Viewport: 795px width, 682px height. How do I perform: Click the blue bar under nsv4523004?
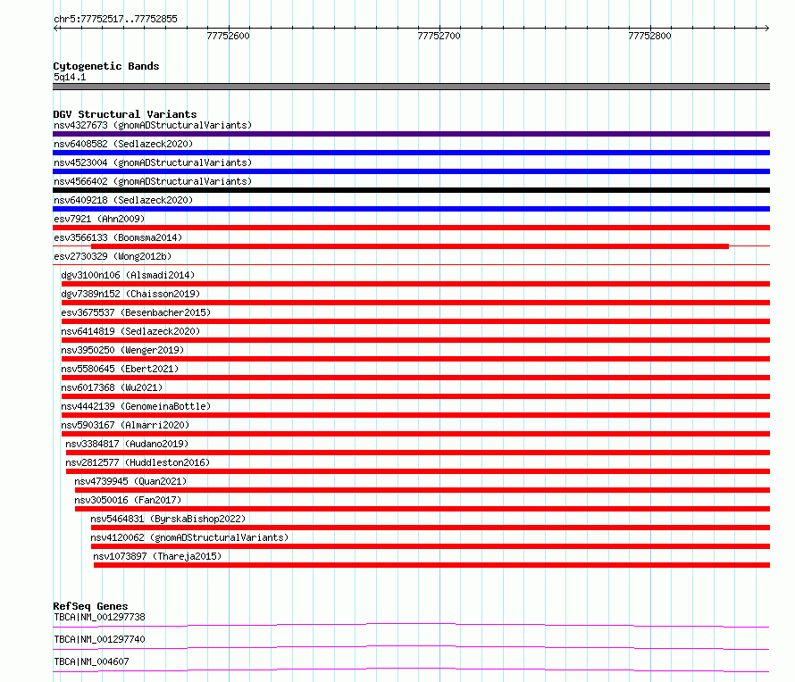[x=411, y=171]
